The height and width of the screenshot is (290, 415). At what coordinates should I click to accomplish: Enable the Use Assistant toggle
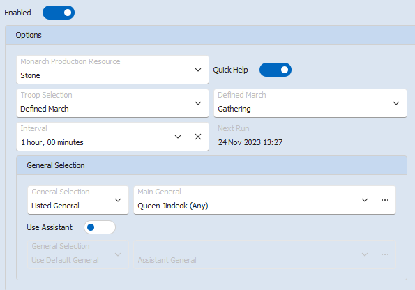click(x=100, y=227)
